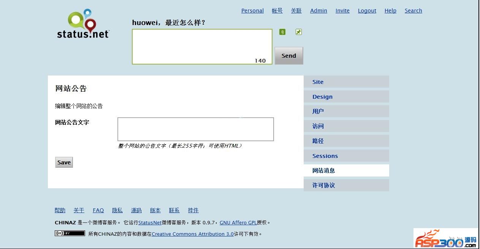Click the Send button
Image resolution: width=480 pixels, height=249 pixels.
click(x=289, y=56)
